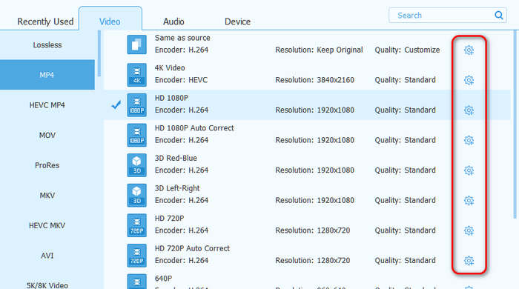Open settings gear for 3D Left-Right preset

469,201
